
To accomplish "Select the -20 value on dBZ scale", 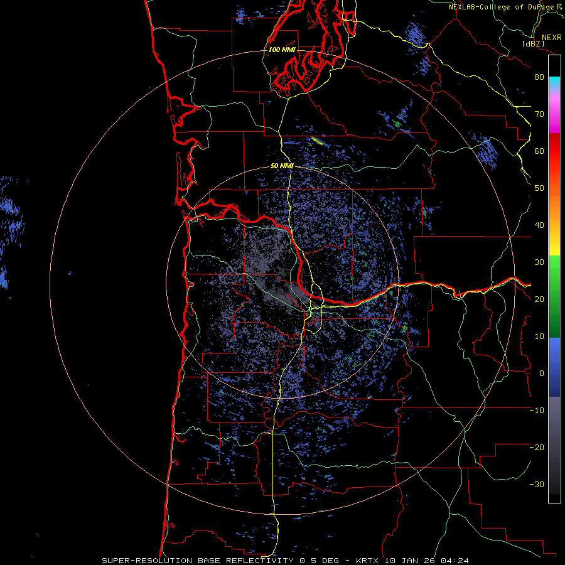I will tap(537, 448).
